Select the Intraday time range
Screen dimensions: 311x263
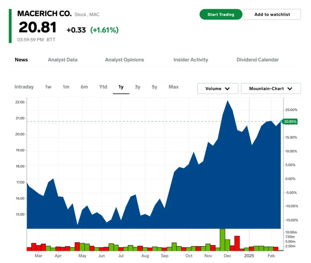click(x=24, y=87)
